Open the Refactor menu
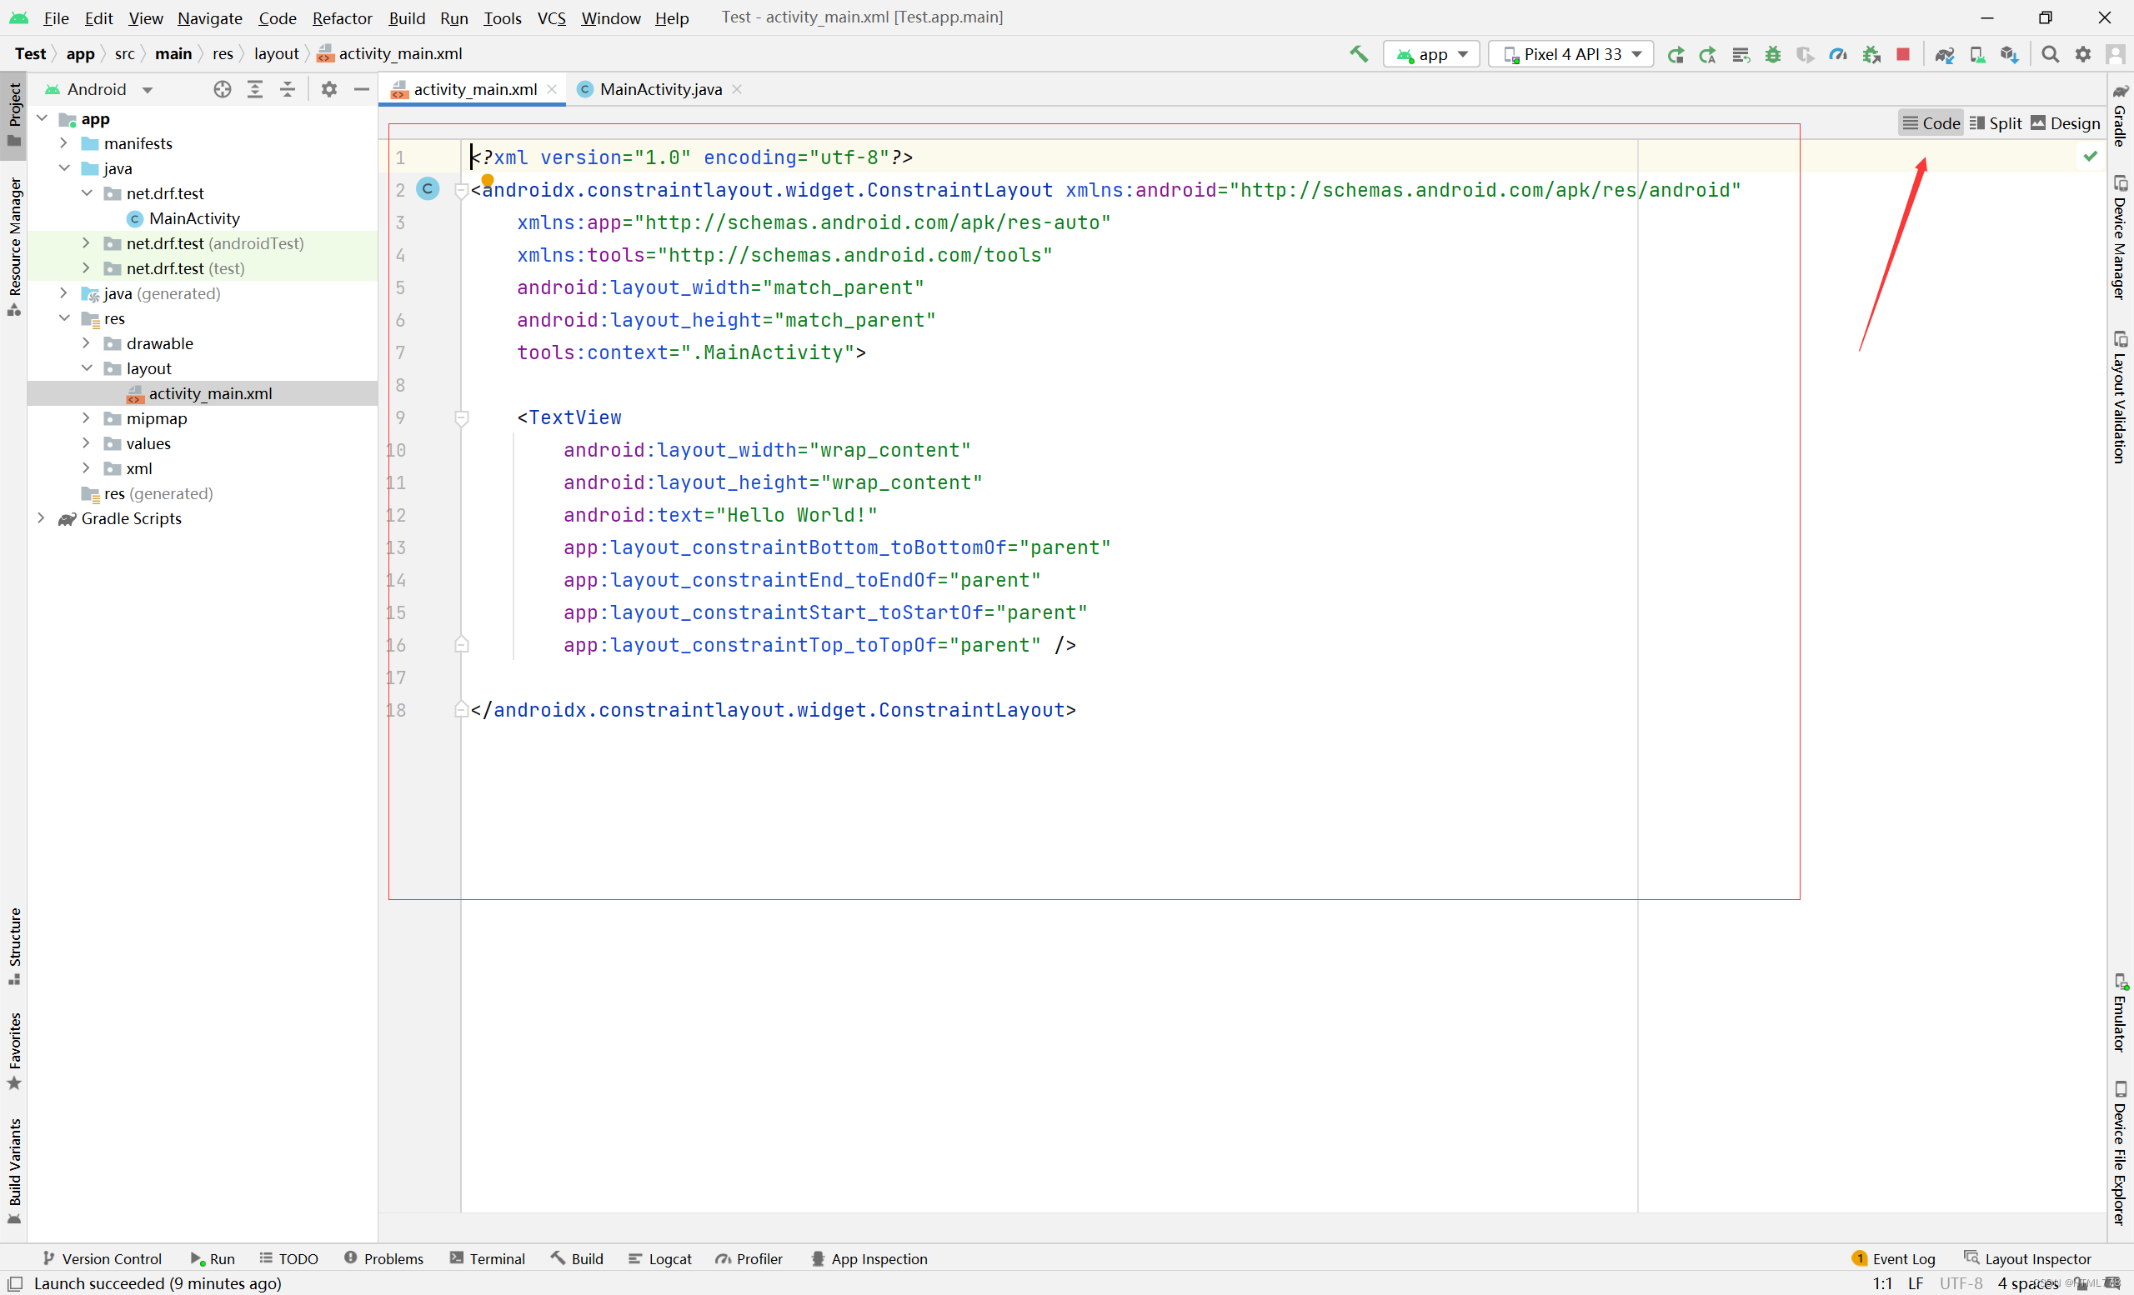Screen dimensions: 2134x1295 click(342, 17)
